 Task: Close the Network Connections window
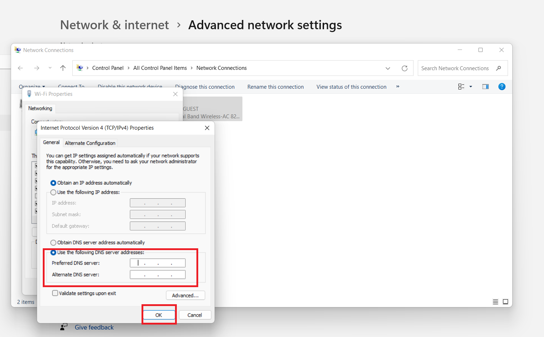click(502, 50)
